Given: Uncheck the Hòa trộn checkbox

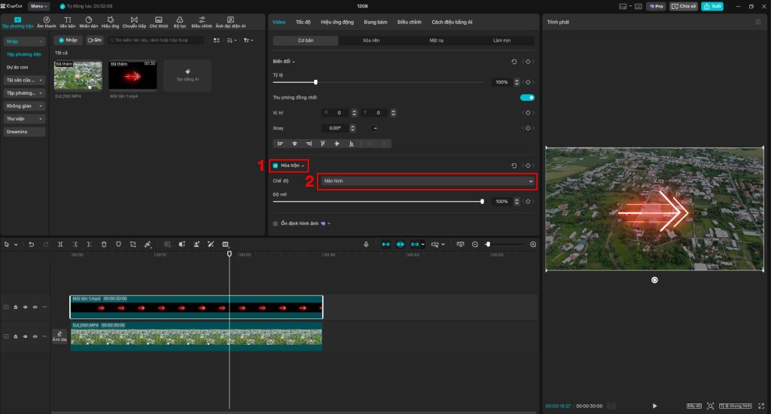Looking at the screenshot, I should [276, 165].
